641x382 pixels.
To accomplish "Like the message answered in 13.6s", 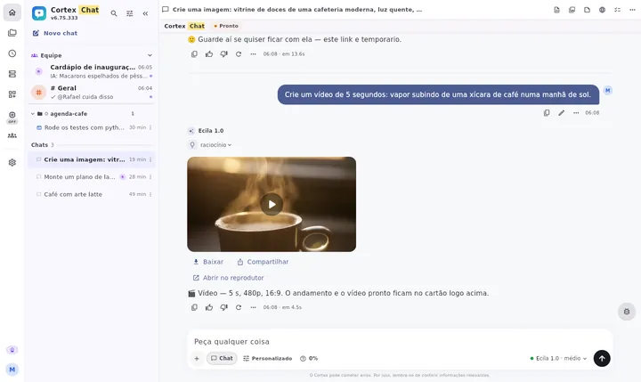I will click(x=209, y=54).
